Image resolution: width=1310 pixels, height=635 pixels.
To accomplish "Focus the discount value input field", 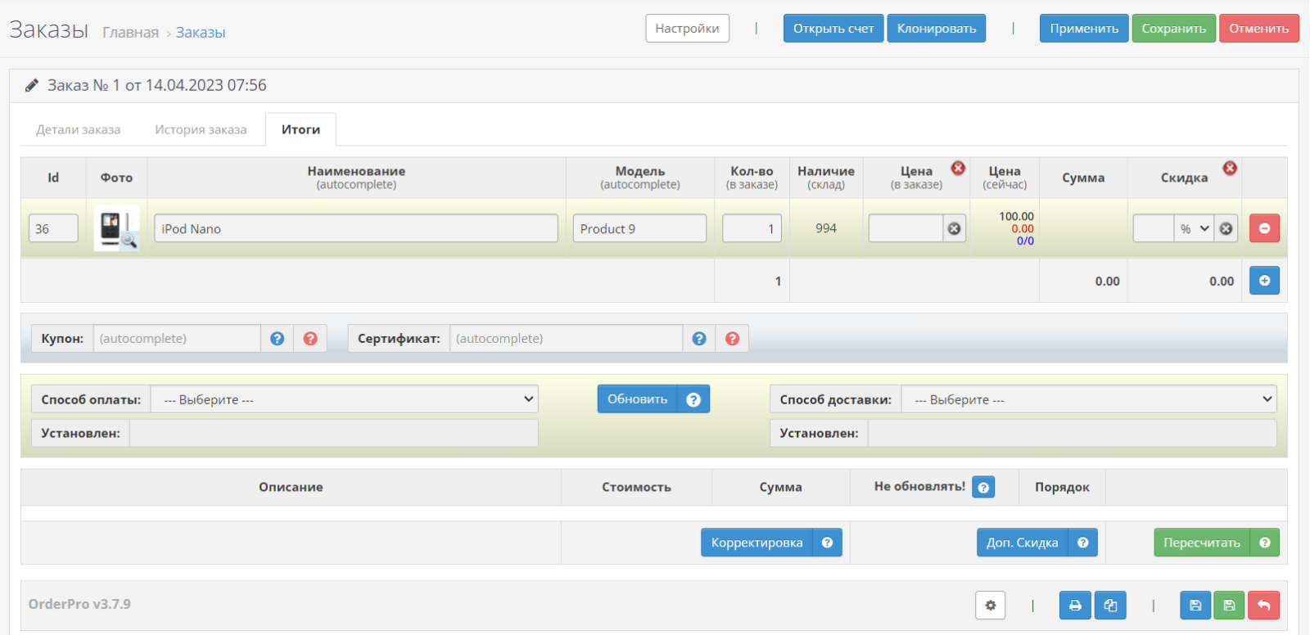I will coord(1154,228).
